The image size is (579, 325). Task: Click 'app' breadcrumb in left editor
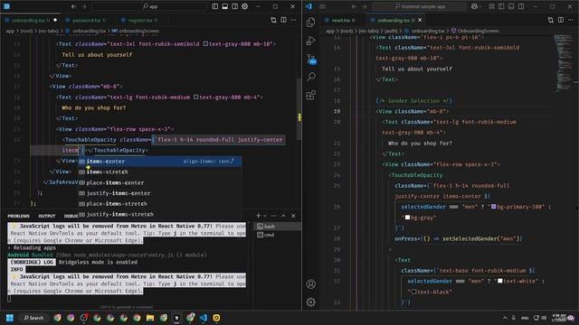(x=10, y=31)
